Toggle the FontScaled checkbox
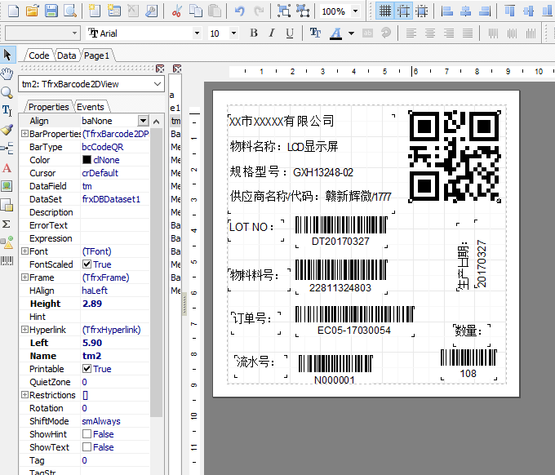The width and height of the screenshot is (555, 475). pos(87,264)
